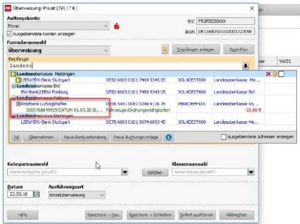The height and width of the screenshot is (224, 300).
Task: Open the Klassenauswahl dropdown arrow
Action: click(x=251, y=172)
